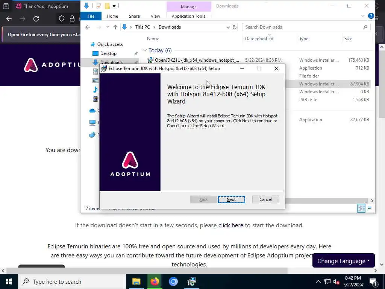The image size is (385, 289).
Task: Open the File tab in File Explorer
Action: click(91, 16)
